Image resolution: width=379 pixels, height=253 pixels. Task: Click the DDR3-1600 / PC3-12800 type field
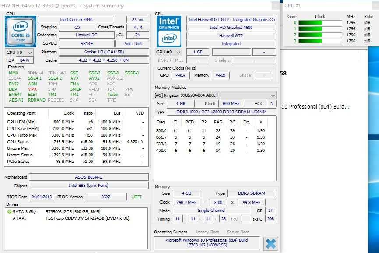(x=221, y=112)
